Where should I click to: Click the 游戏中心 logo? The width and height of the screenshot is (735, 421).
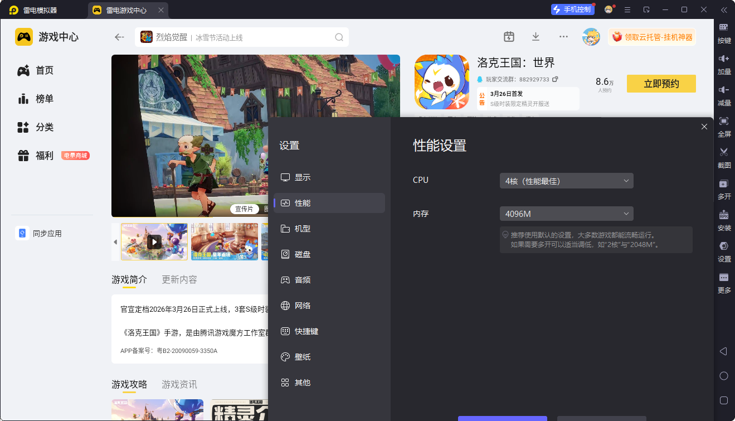coord(24,37)
